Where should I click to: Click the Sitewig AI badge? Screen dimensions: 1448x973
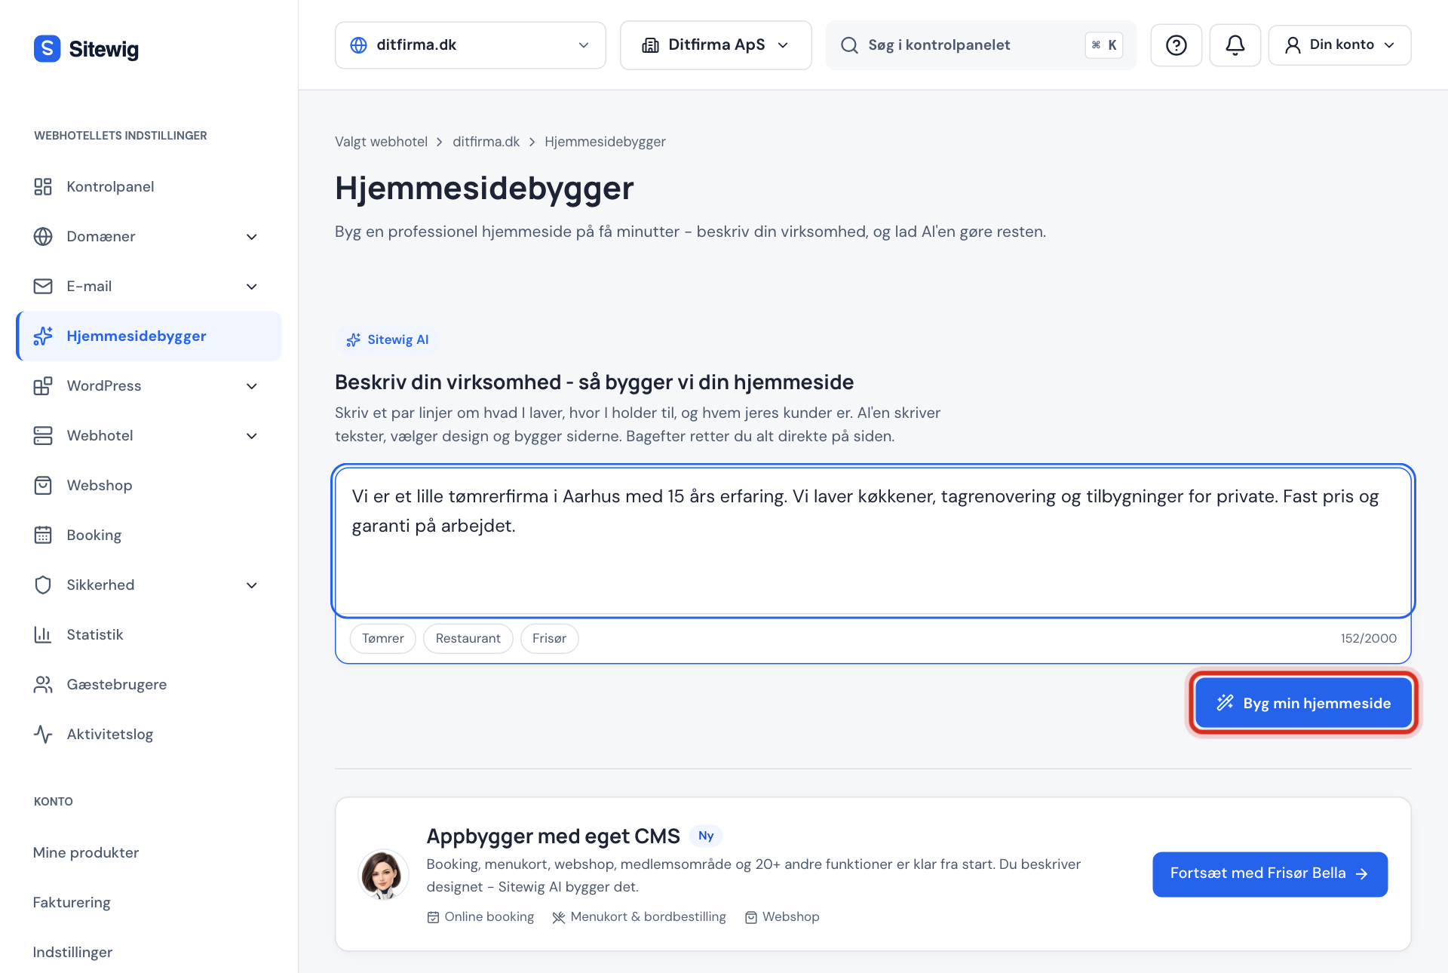[x=387, y=339]
